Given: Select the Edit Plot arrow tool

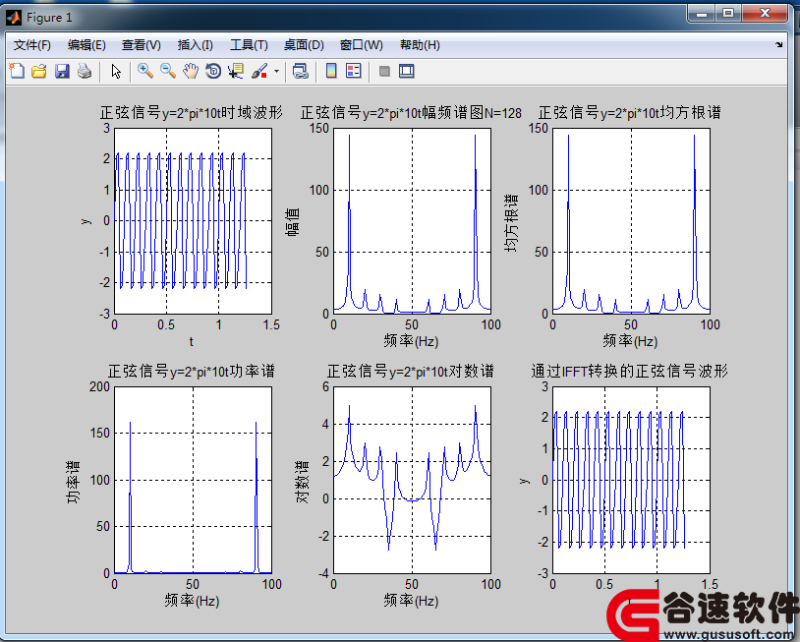Looking at the screenshot, I should pyautogui.click(x=116, y=72).
